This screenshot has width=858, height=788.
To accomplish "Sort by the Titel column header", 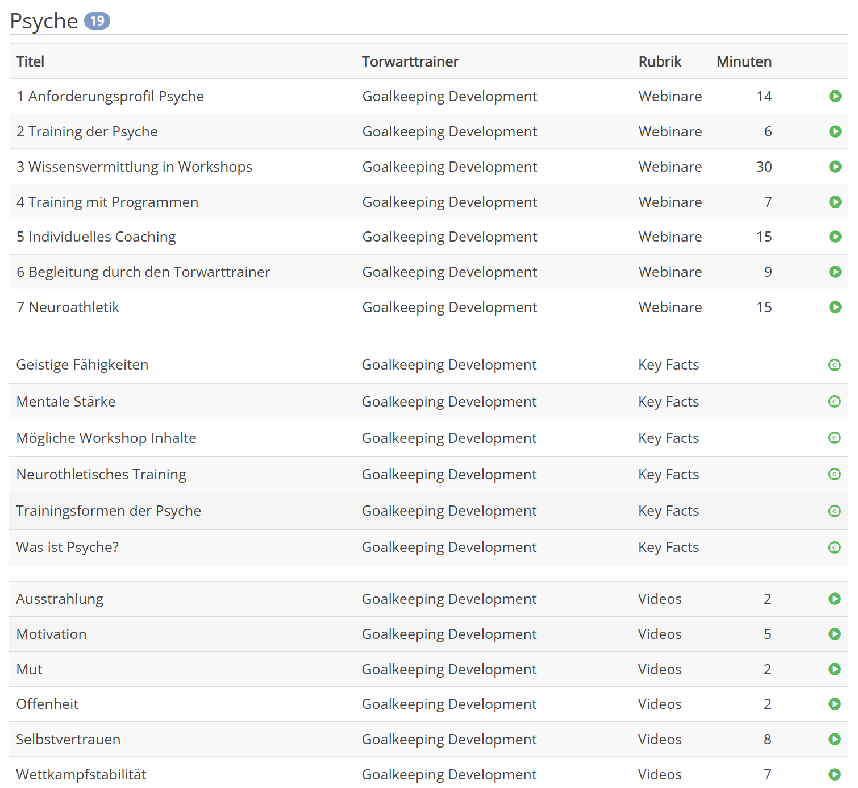I will pos(30,61).
